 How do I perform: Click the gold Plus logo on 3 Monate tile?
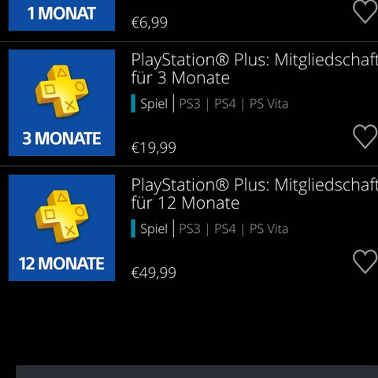[62, 91]
